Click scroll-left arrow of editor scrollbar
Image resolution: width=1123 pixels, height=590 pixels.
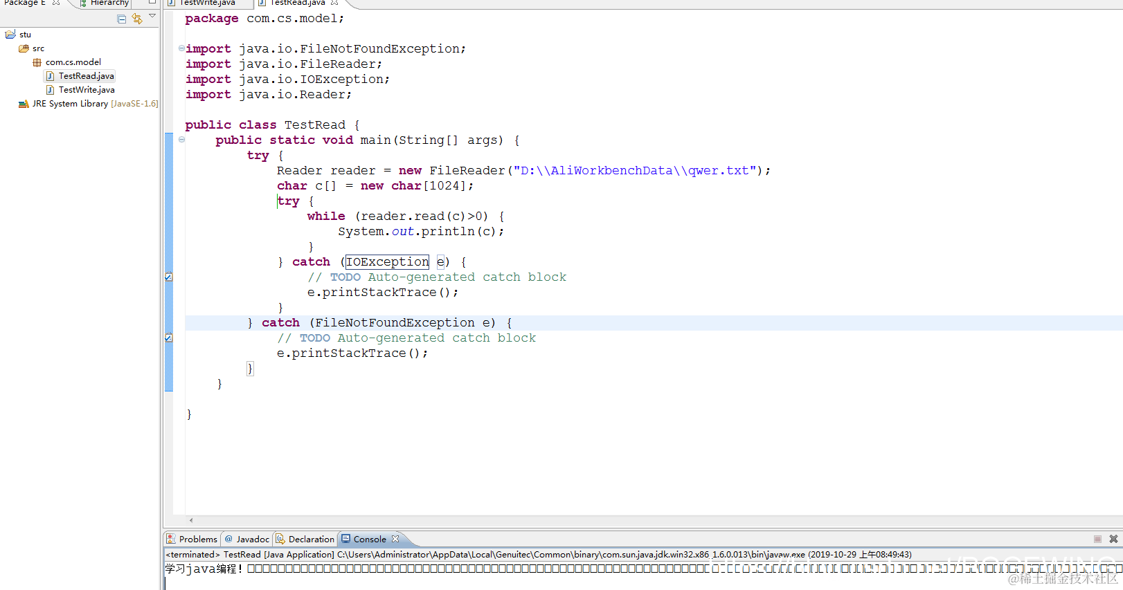tap(191, 520)
